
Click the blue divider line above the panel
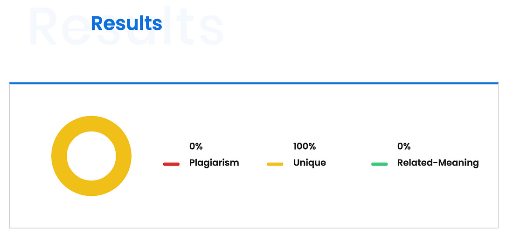[254, 83]
